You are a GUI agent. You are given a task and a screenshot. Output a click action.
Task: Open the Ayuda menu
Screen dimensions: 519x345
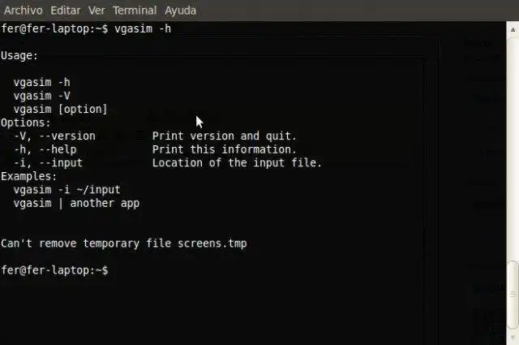click(180, 11)
